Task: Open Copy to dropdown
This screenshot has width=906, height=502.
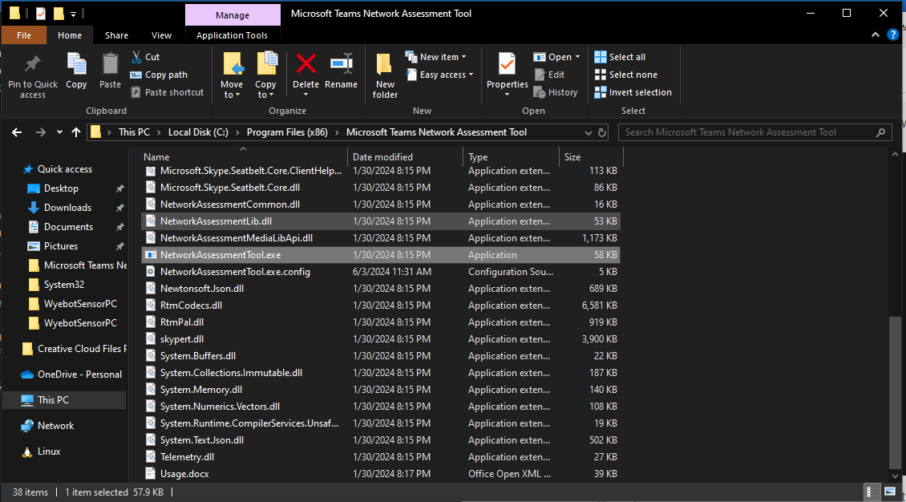Action: point(266,90)
